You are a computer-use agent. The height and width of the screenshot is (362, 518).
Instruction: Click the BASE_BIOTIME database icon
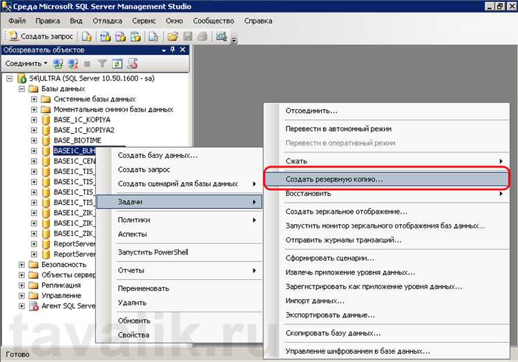46,140
